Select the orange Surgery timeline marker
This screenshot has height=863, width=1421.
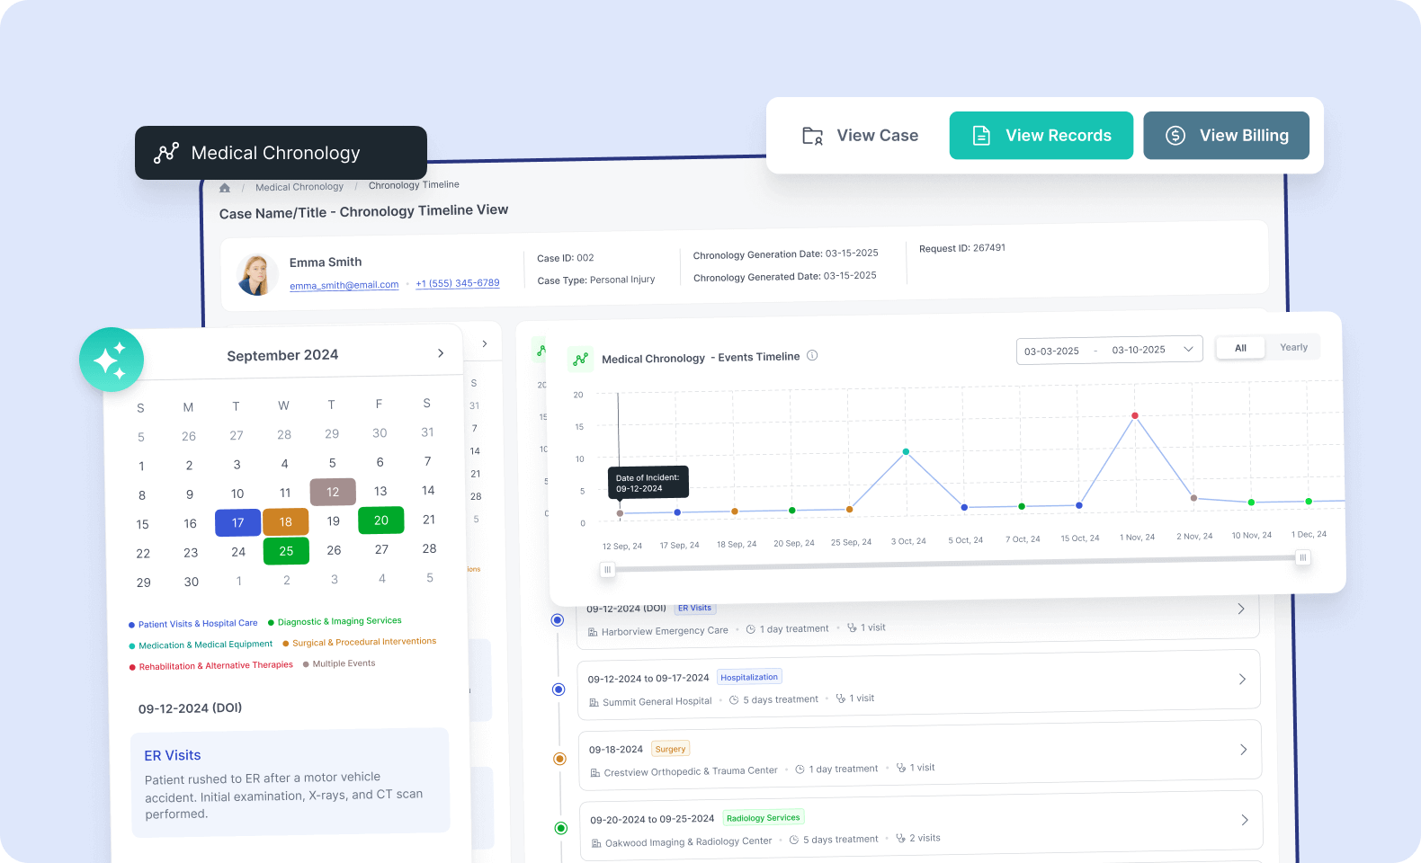click(x=559, y=759)
